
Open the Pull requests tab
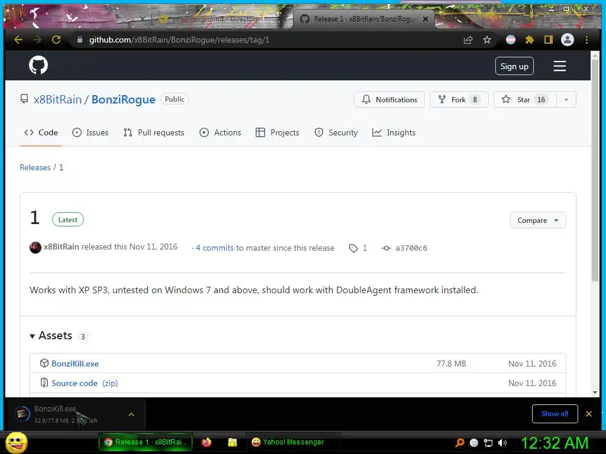[x=154, y=132]
